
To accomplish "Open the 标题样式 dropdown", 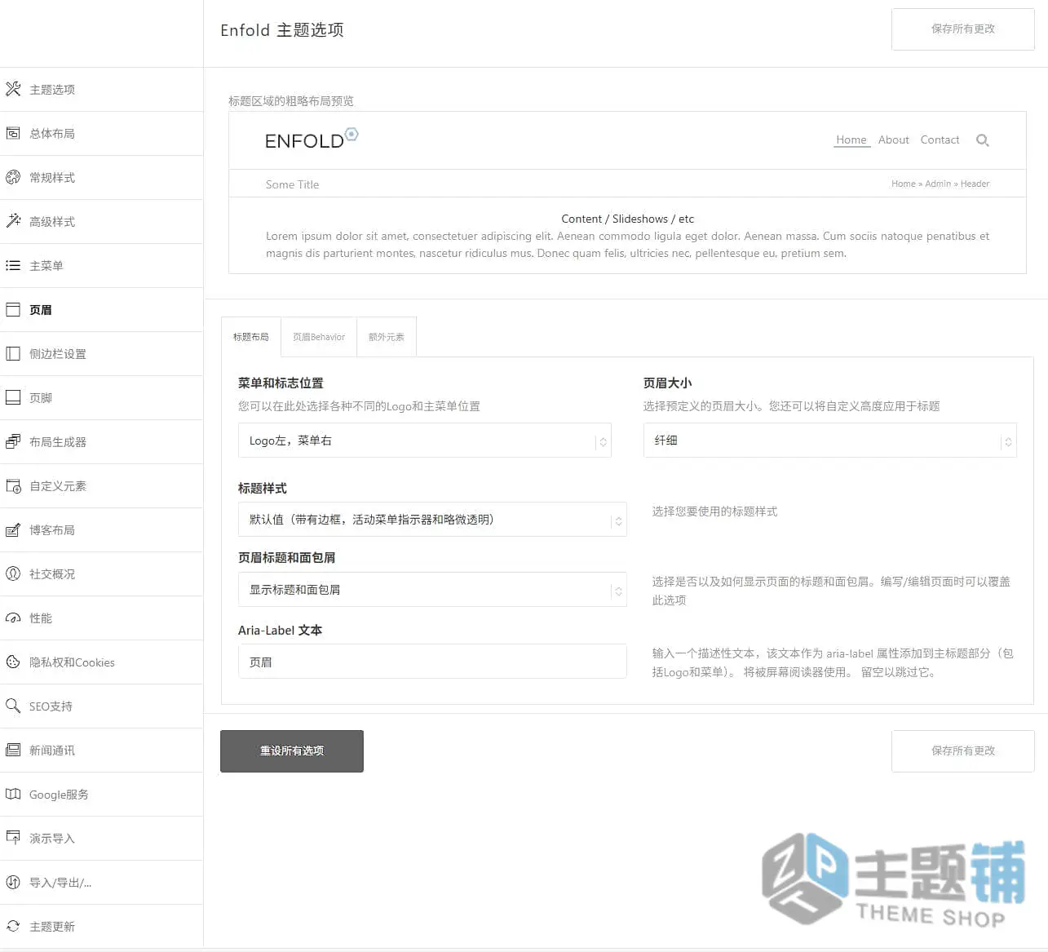I will coord(432,520).
